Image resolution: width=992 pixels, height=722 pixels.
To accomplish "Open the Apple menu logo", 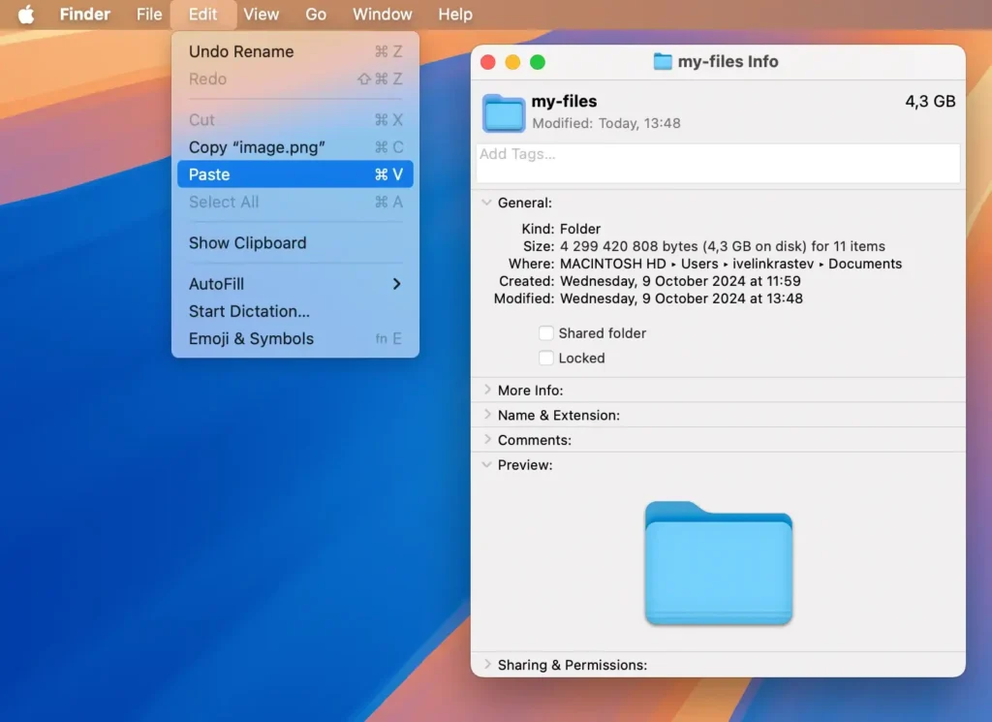I will (x=26, y=15).
